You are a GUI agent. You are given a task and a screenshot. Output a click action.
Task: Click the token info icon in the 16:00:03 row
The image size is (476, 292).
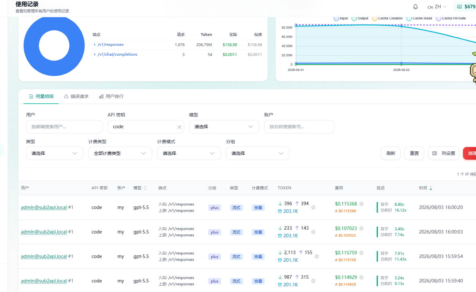click(x=313, y=232)
